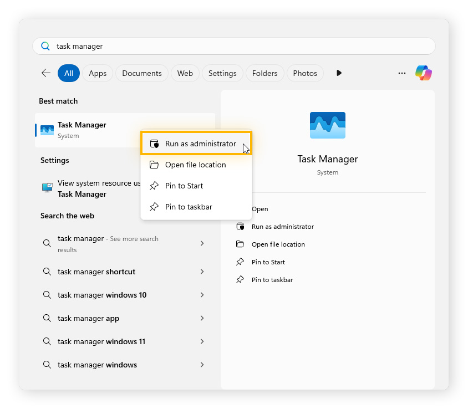Click the shield icon next to Run as administrator
This screenshot has width=468, height=409.
[x=154, y=143]
